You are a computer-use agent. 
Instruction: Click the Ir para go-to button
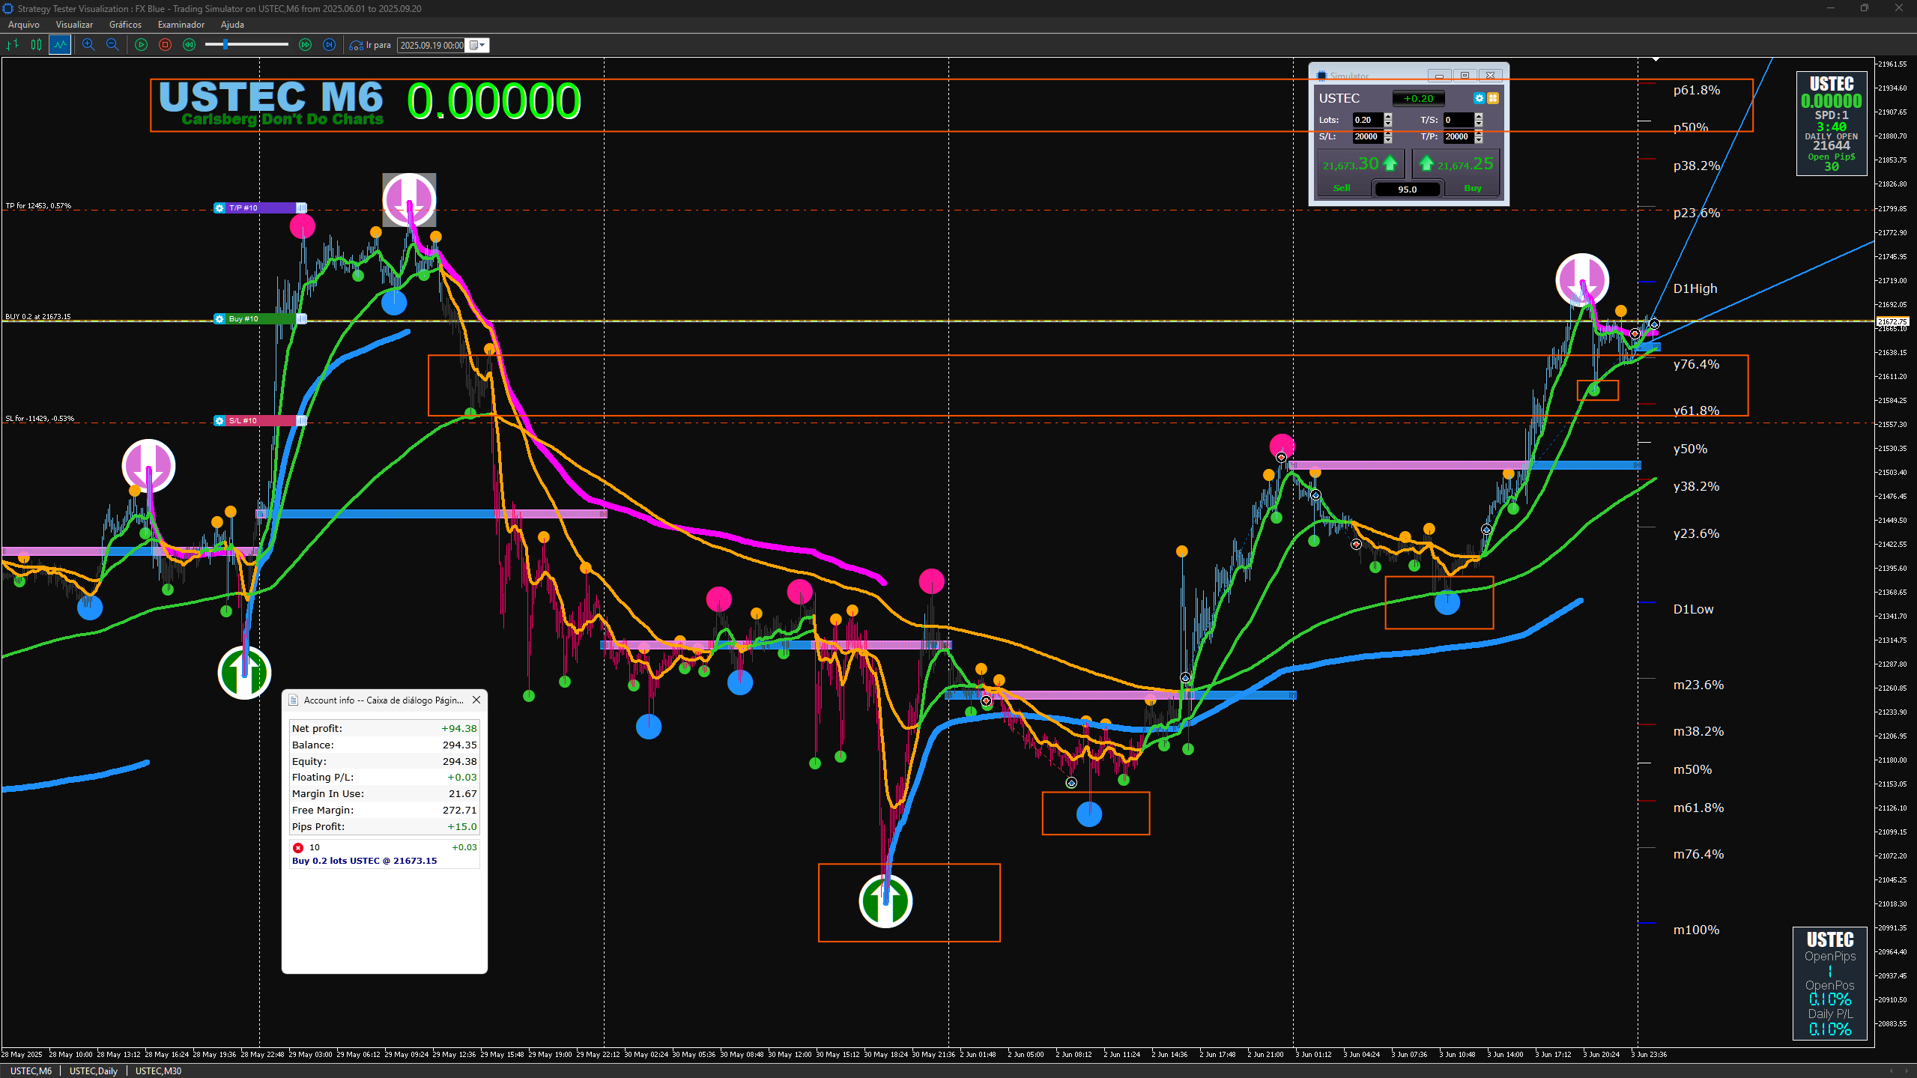tap(370, 45)
